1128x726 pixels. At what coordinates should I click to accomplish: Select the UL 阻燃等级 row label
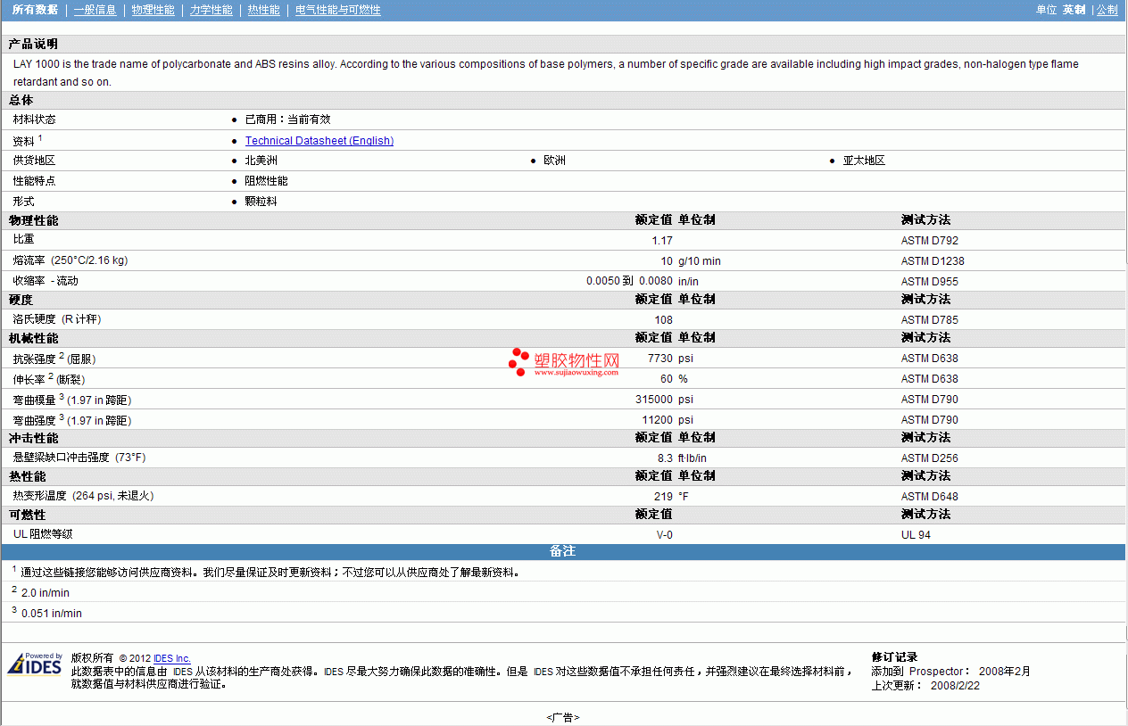(43, 534)
